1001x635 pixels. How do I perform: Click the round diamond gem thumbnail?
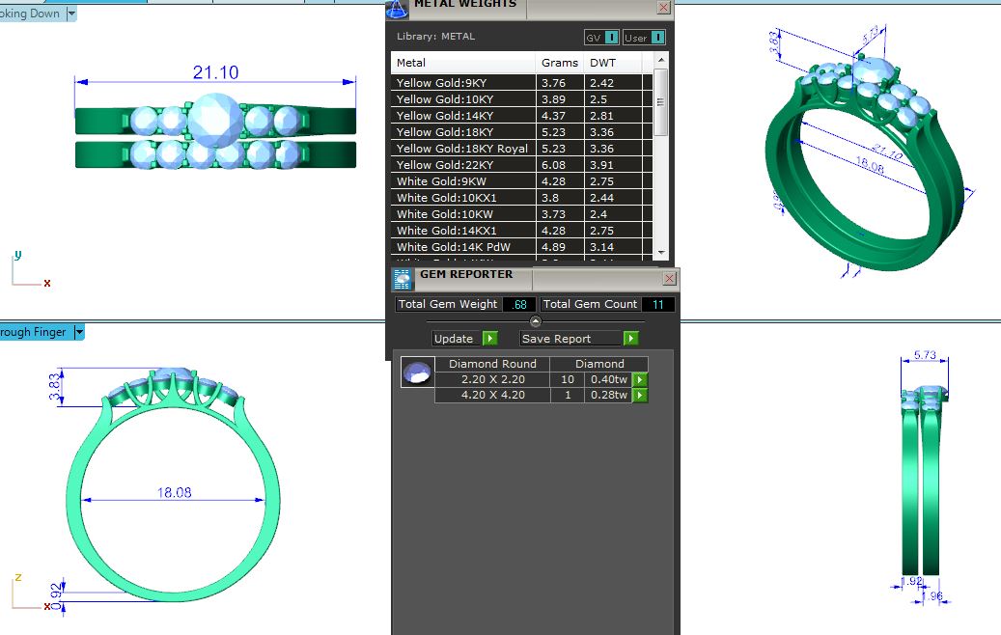click(x=417, y=373)
